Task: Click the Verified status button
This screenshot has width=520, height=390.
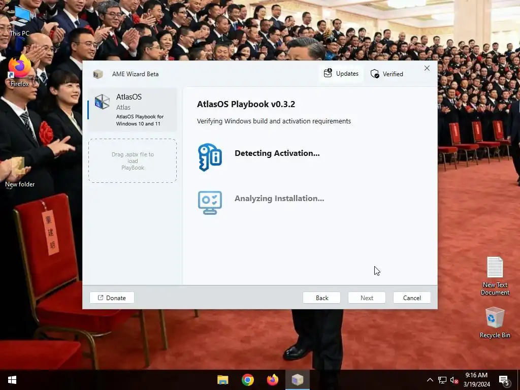Action: pos(387,74)
